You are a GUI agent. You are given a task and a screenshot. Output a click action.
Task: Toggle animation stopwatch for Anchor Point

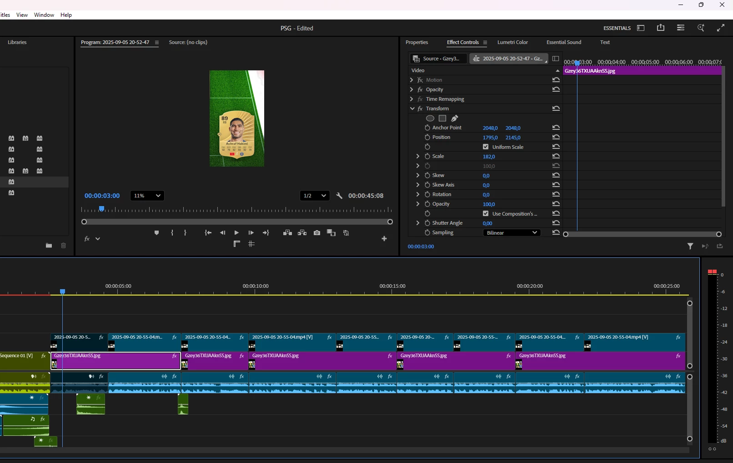pyautogui.click(x=427, y=128)
